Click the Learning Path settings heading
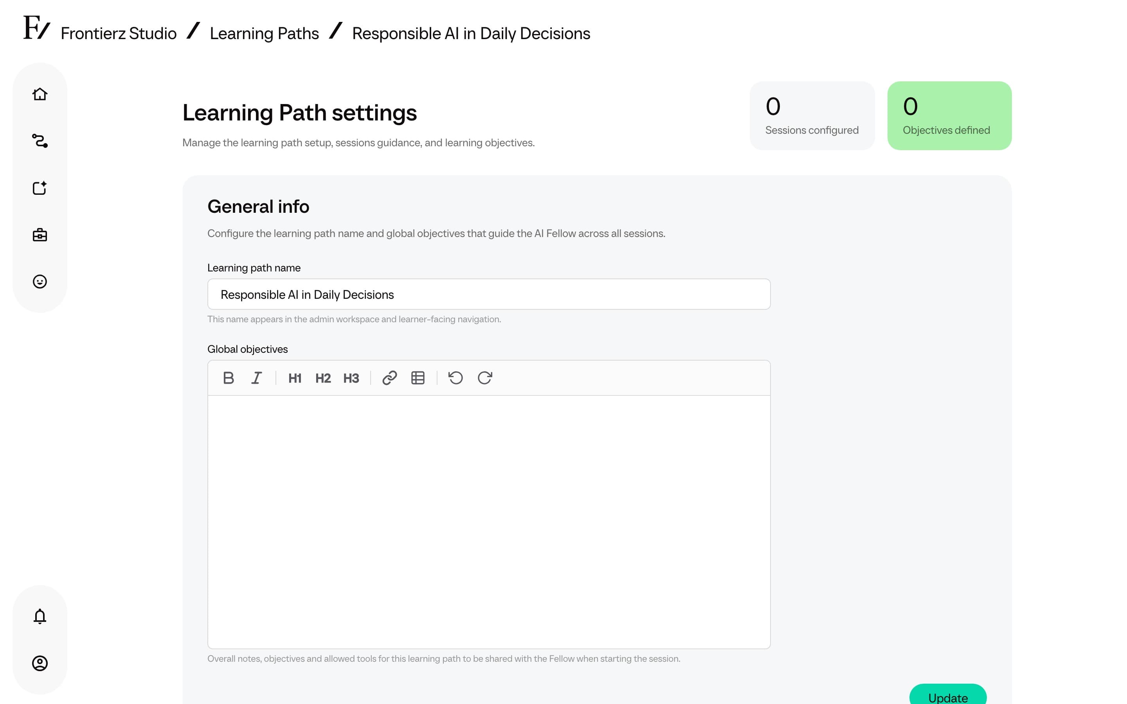Screen dimensions: 1127x704 coord(299,113)
